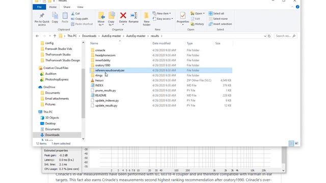Collapse the ribbon with the chevron
This screenshot has height=183, width=326.
(x=292, y=7)
